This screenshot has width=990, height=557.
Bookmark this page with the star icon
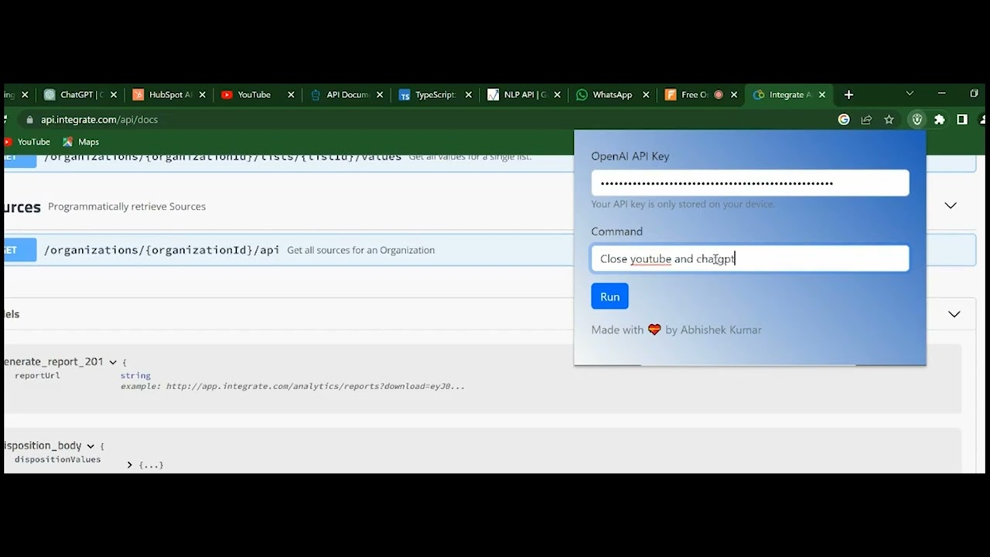[x=889, y=119]
